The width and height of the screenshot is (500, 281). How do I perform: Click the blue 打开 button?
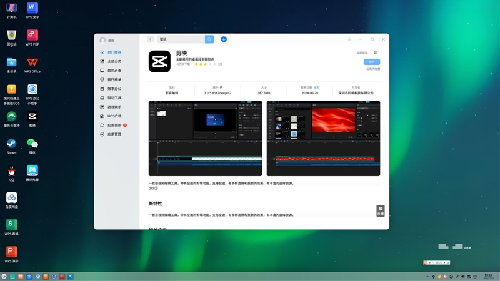pos(372,62)
